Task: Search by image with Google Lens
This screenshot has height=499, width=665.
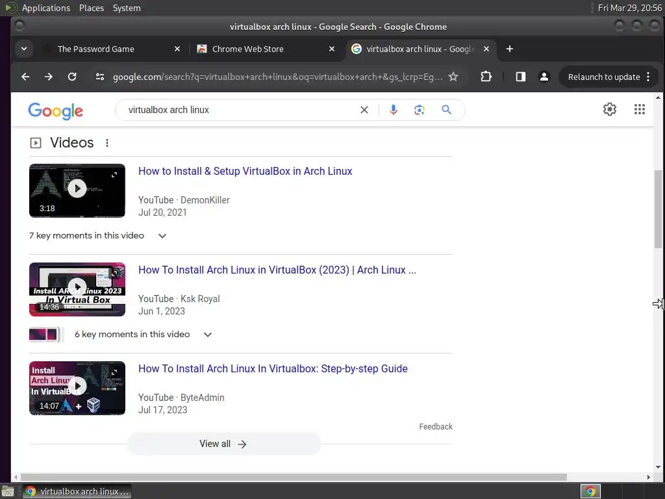Action: [x=420, y=110]
